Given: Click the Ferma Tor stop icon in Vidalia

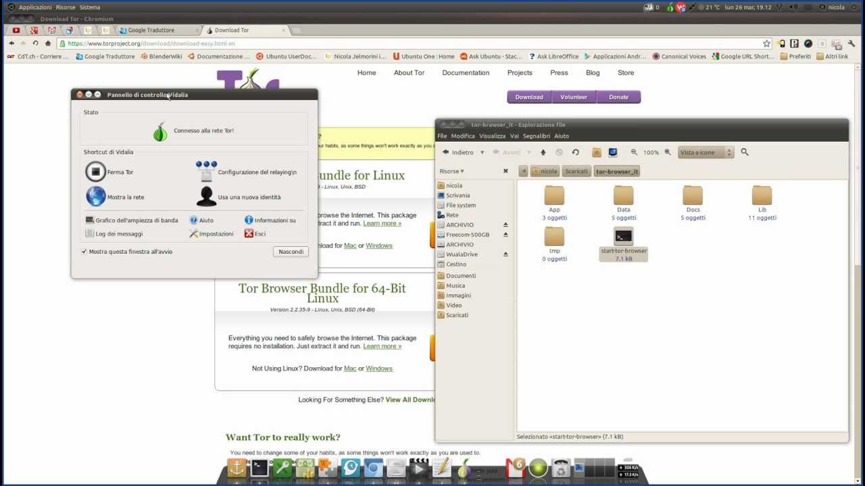Looking at the screenshot, I should pyautogui.click(x=95, y=172).
